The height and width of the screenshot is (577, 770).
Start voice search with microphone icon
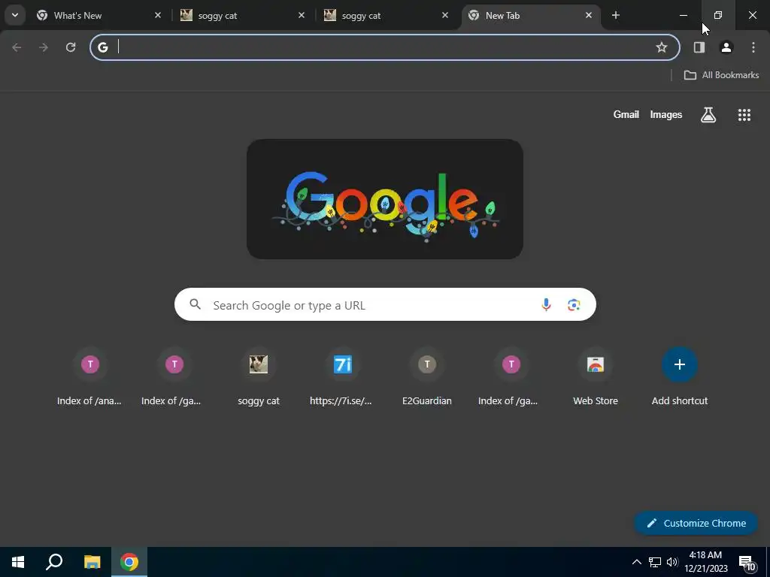(x=546, y=305)
